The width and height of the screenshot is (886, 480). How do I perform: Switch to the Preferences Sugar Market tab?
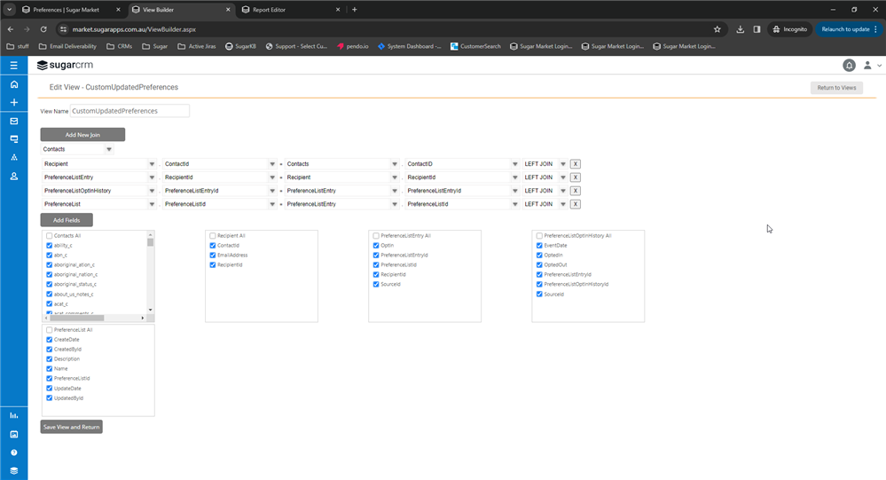click(x=67, y=10)
